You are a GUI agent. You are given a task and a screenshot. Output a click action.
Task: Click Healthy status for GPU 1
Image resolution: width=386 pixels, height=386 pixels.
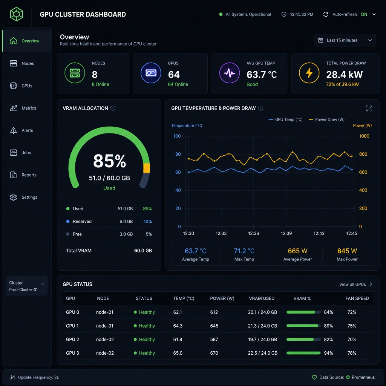144,326
